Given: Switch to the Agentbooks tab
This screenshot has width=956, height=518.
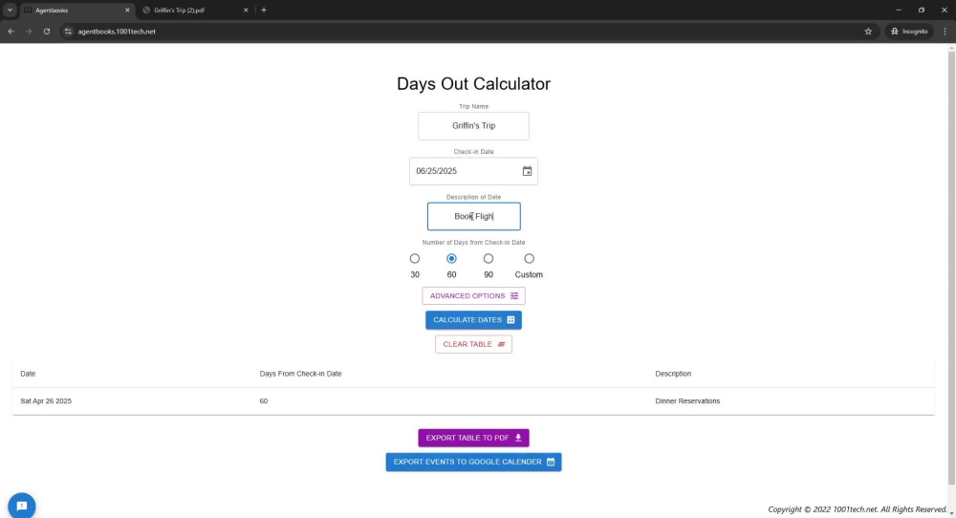Looking at the screenshot, I should click(x=76, y=10).
